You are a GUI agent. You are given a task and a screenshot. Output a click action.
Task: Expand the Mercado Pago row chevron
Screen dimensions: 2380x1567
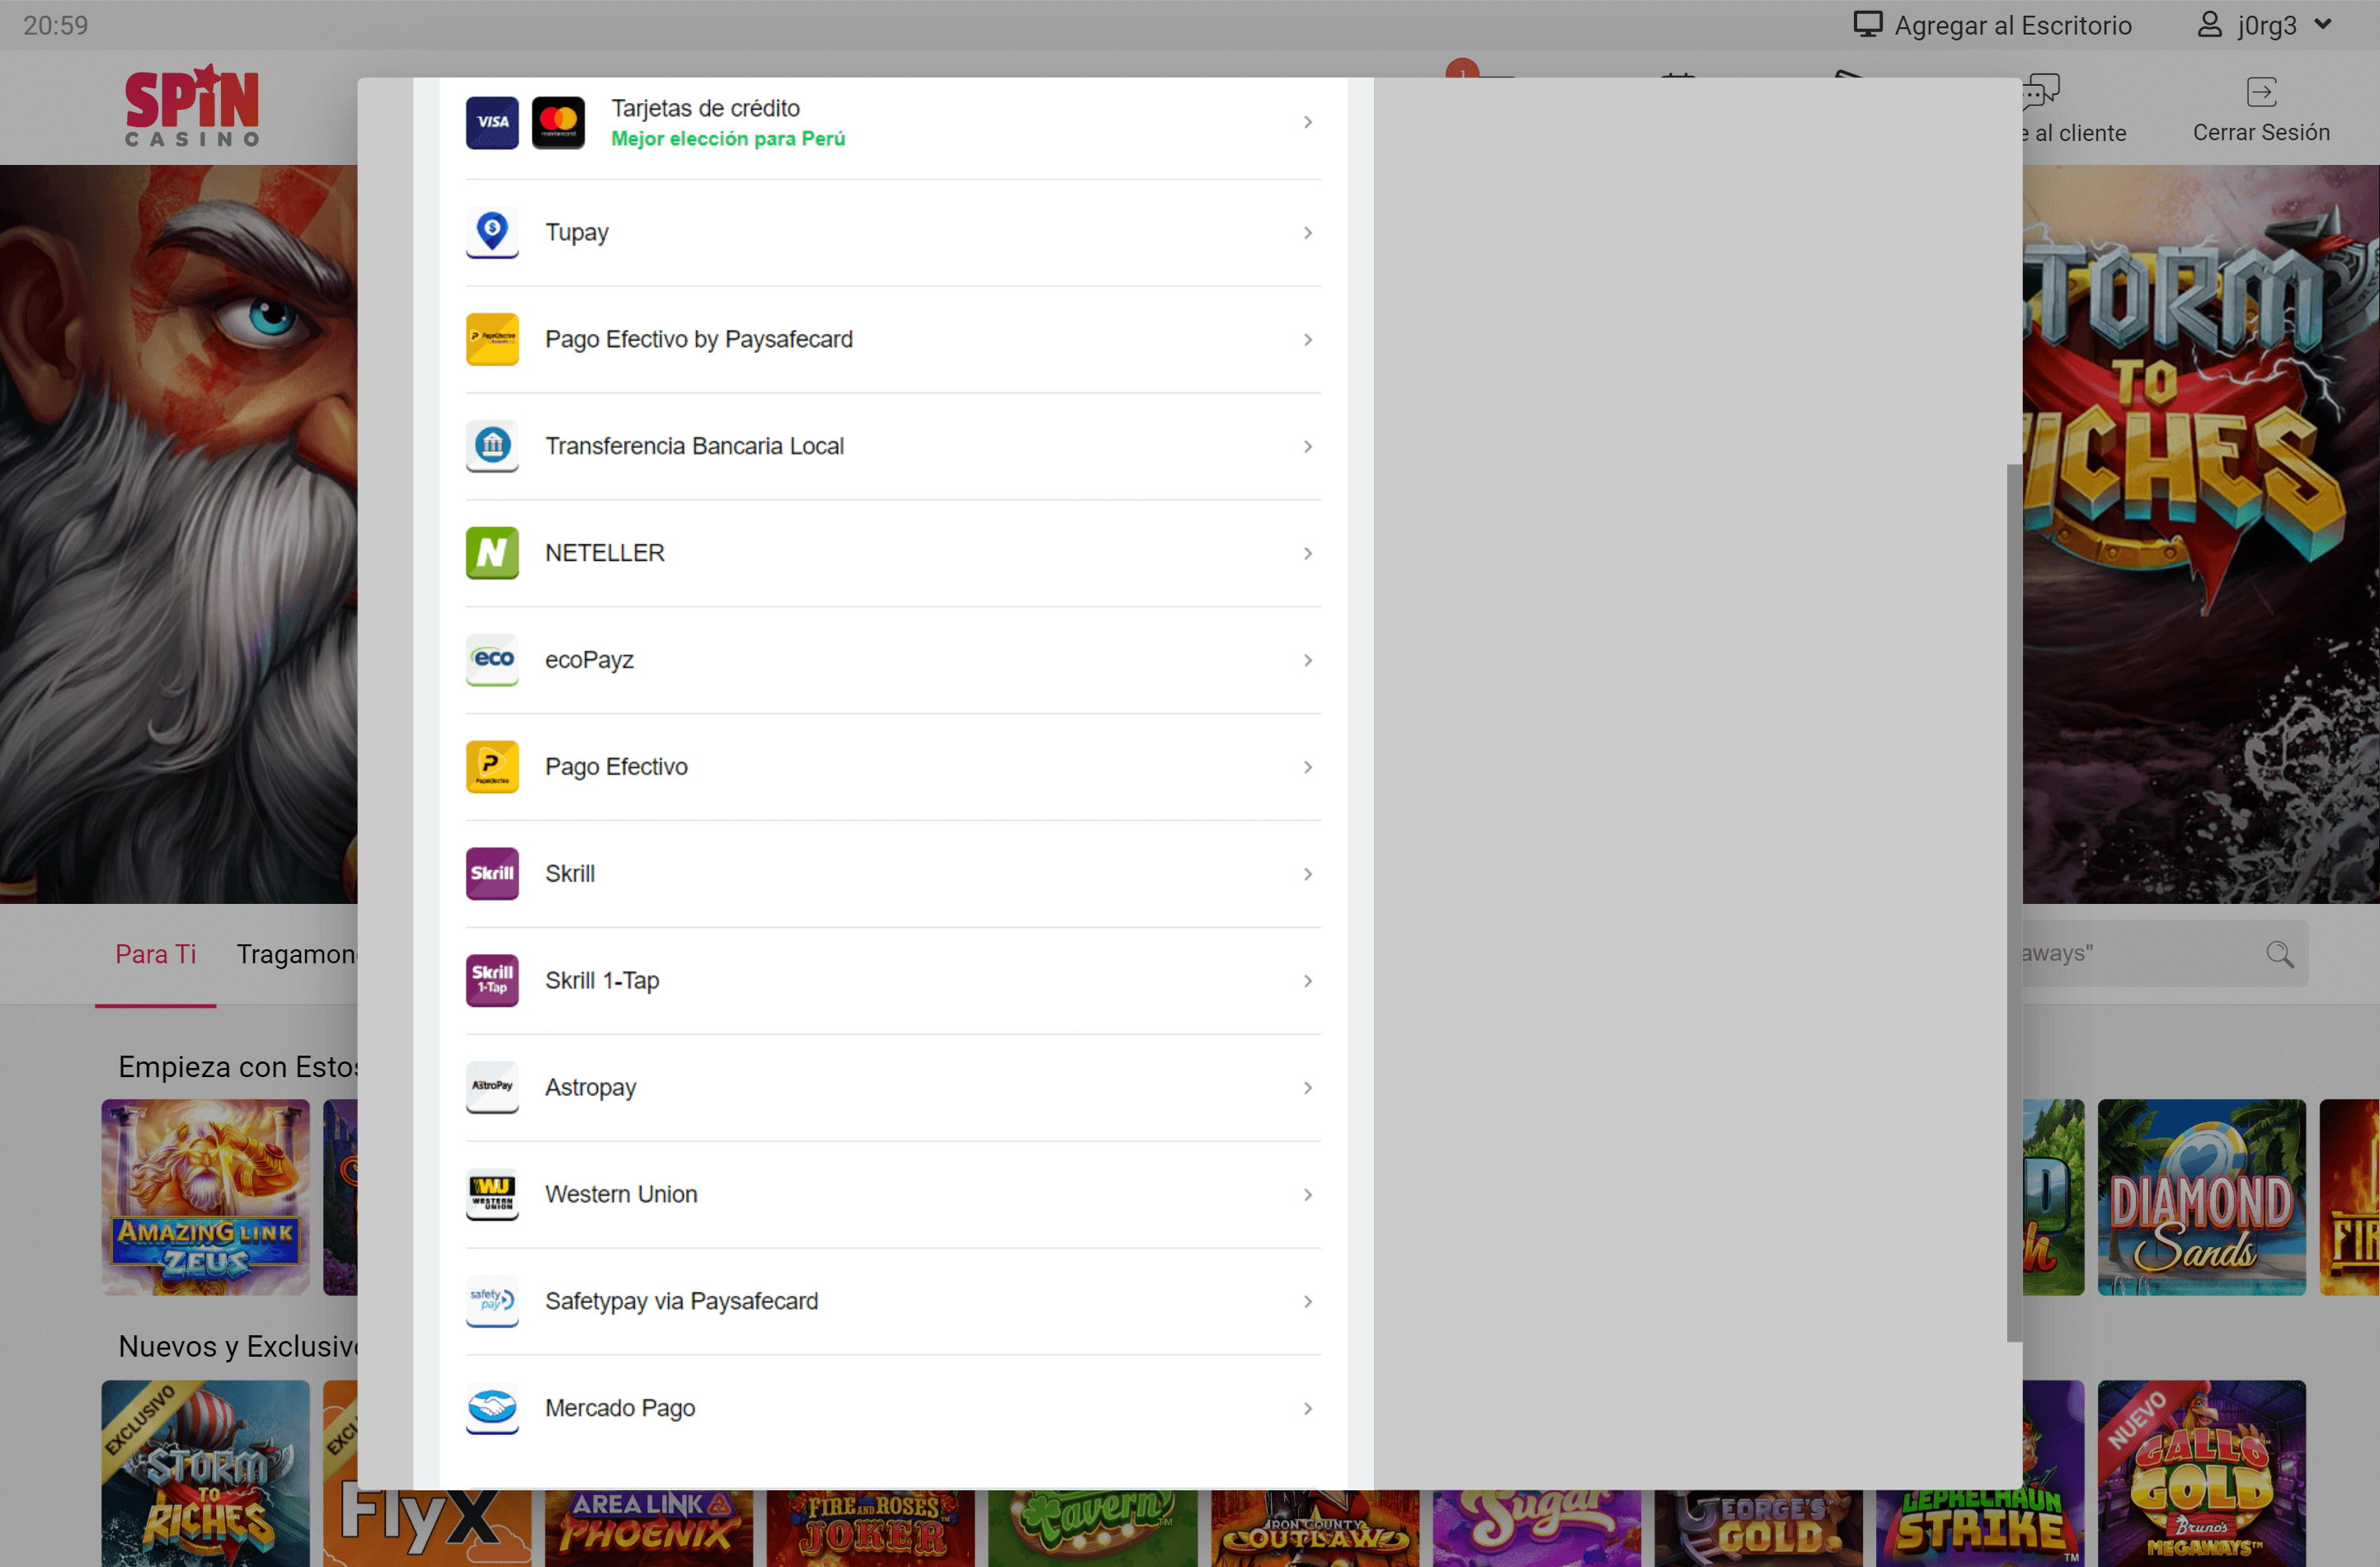[x=1307, y=1409]
